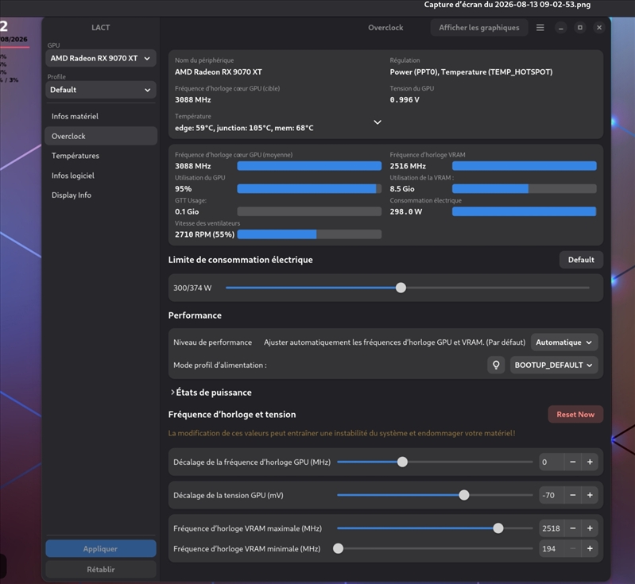The width and height of the screenshot is (635, 584).
Task: Open the hamburger menu in header bar
Action: pos(540,28)
